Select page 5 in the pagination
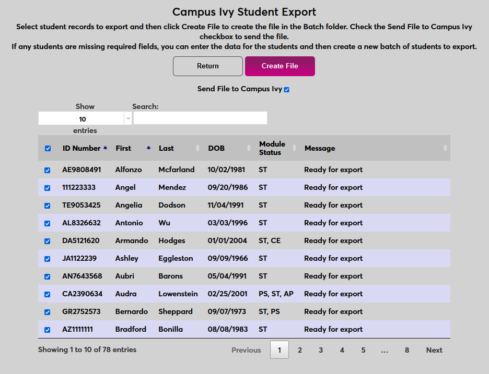 point(363,349)
